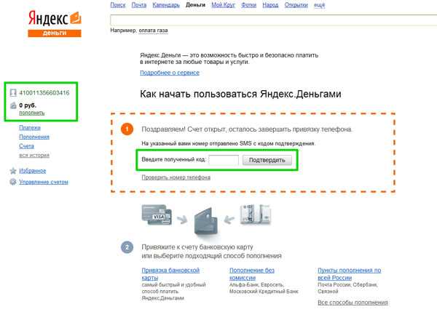Click the example query оплата газа

point(153,31)
